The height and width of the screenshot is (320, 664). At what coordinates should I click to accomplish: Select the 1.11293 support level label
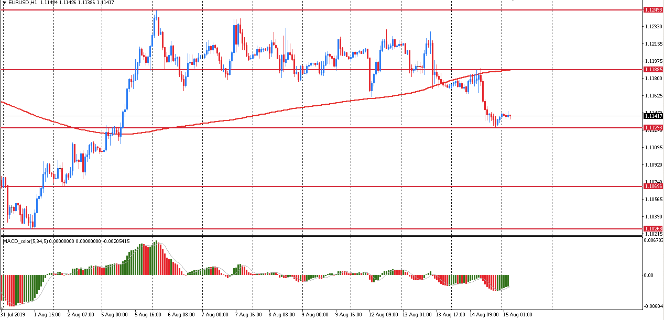click(653, 128)
